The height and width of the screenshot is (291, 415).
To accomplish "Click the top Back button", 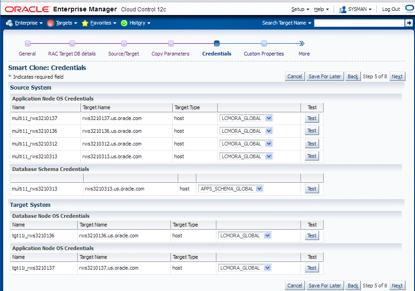I will 353,76.
